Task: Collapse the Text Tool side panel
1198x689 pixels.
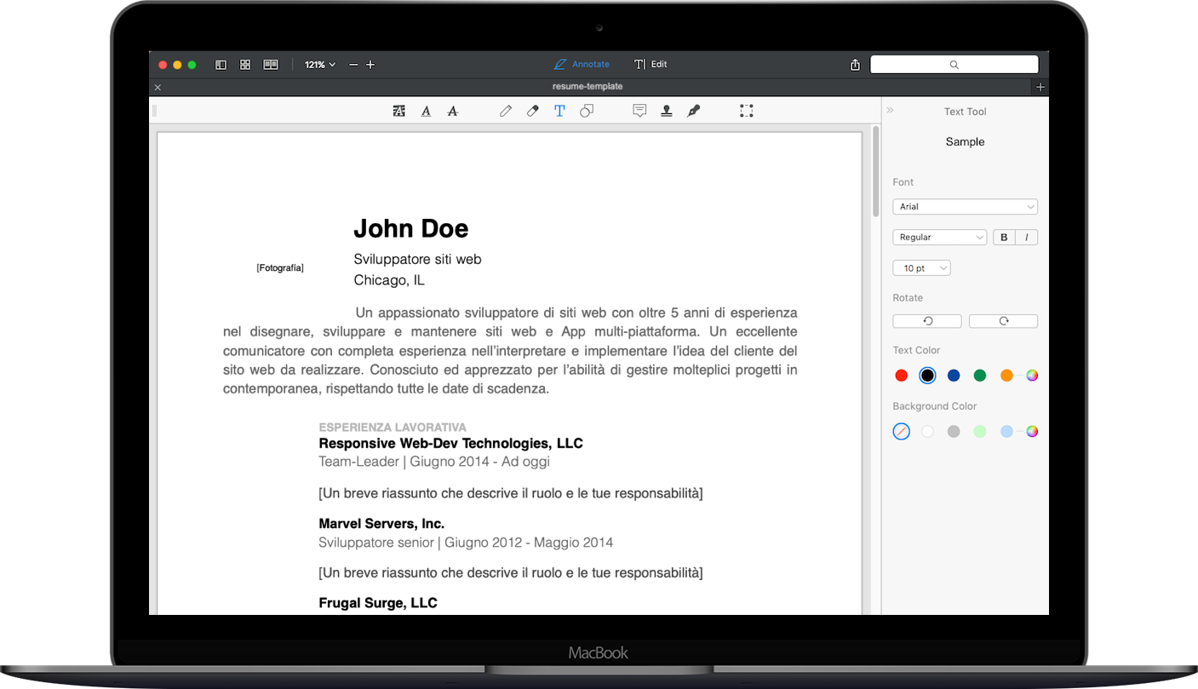Action: click(891, 111)
